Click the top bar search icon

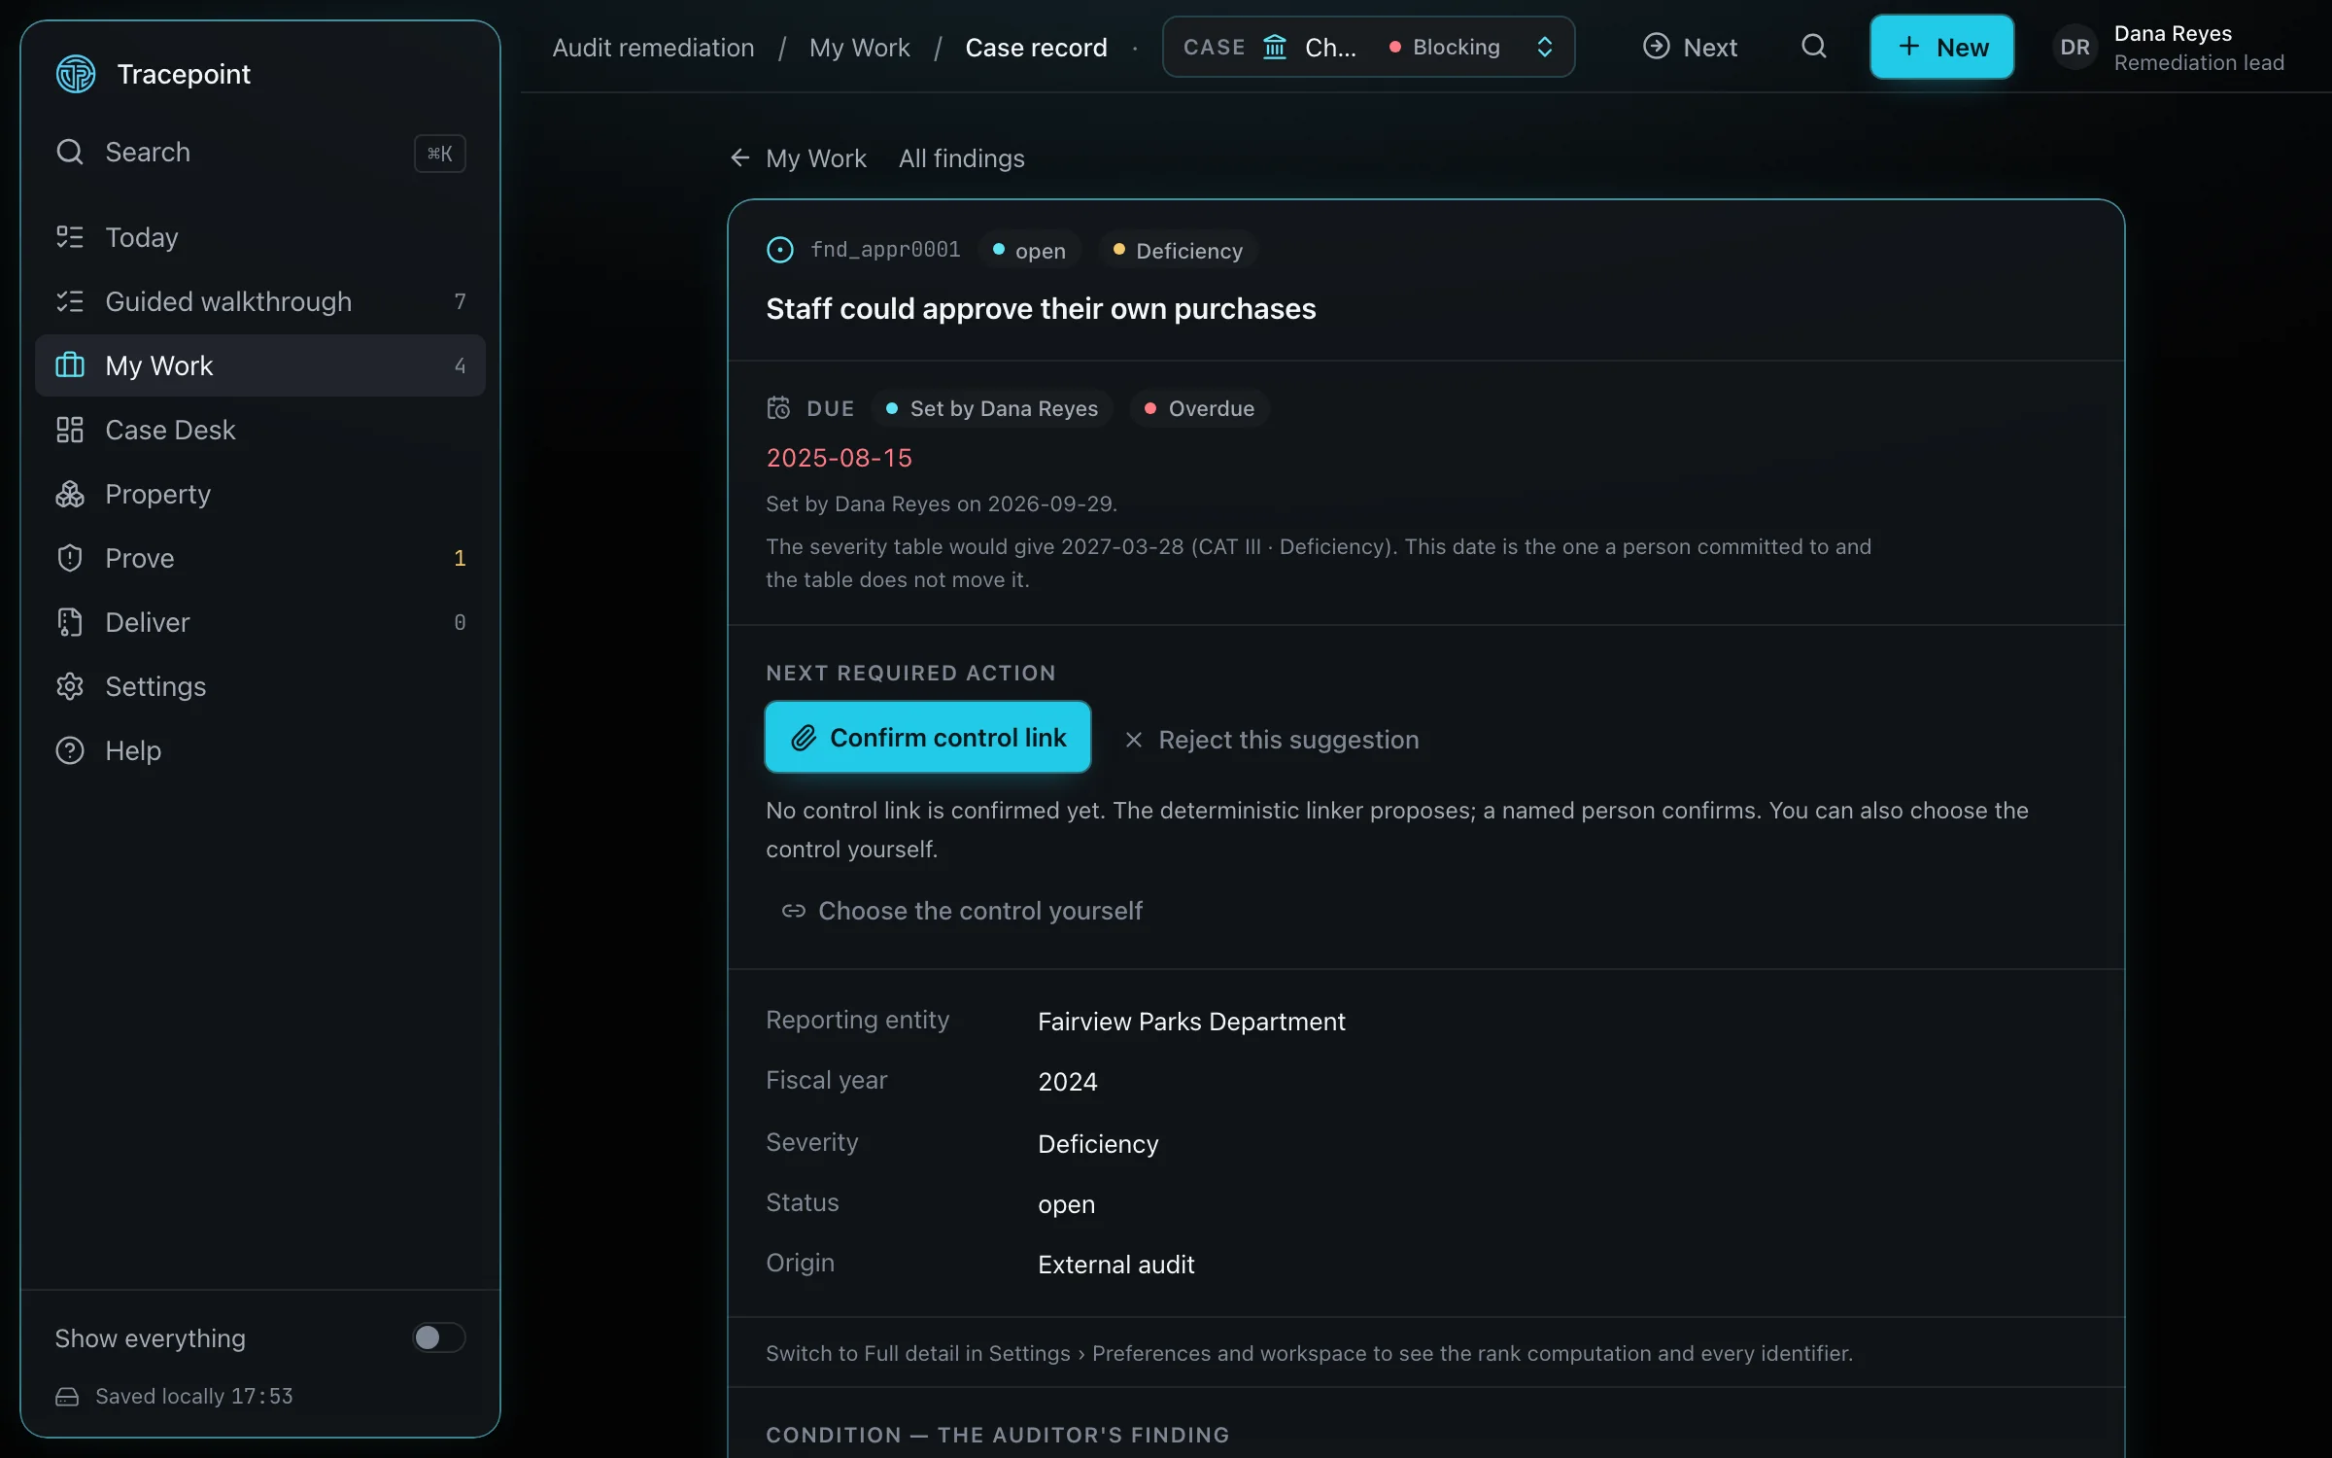pyautogui.click(x=1814, y=47)
